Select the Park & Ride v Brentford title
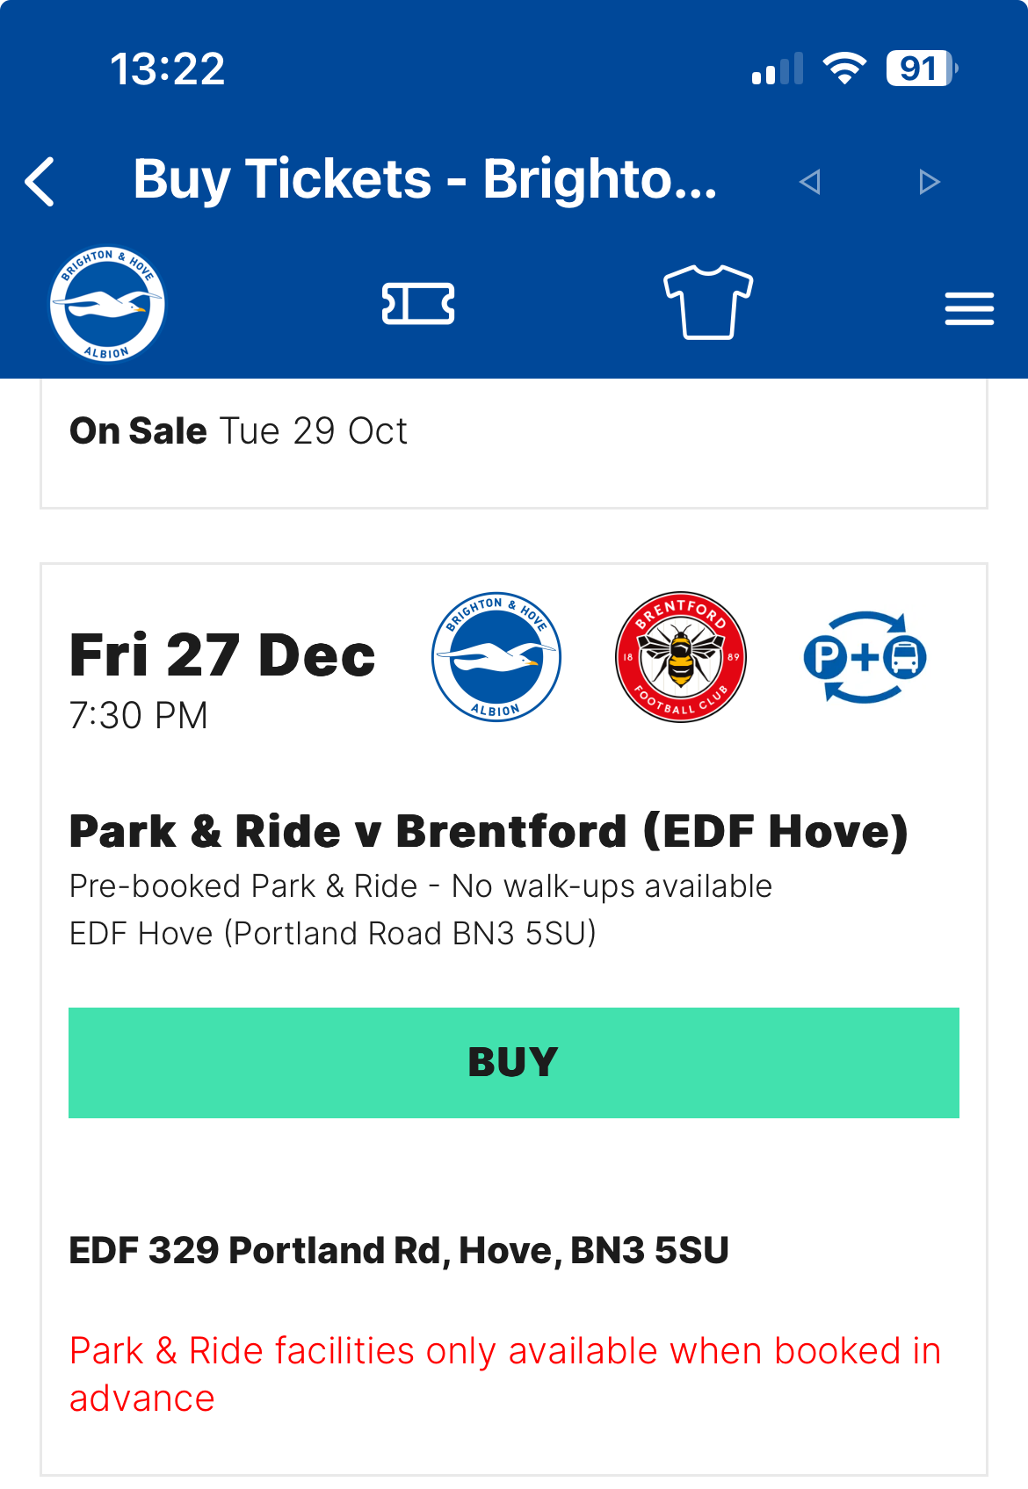This screenshot has height=1489, width=1028. 489,831
